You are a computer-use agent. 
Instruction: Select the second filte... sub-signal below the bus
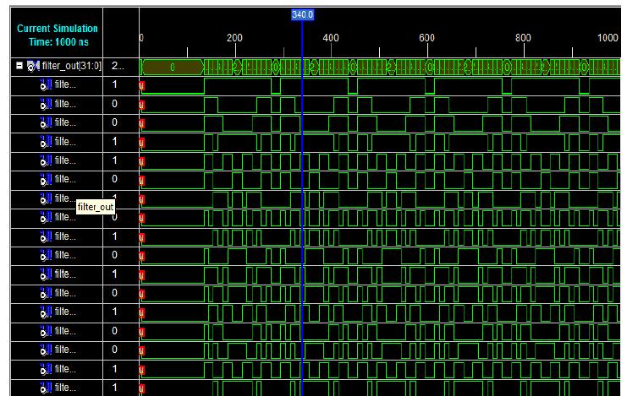pos(65,104)
